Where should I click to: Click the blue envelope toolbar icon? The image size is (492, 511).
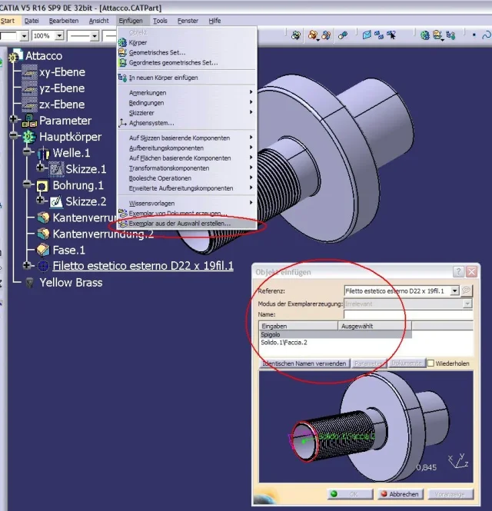367,35
